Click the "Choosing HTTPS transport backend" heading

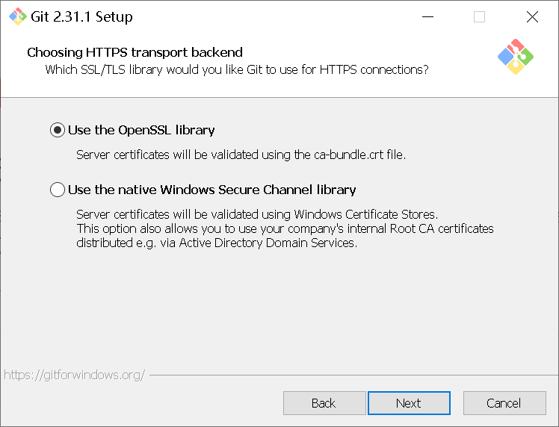[135, 52]
